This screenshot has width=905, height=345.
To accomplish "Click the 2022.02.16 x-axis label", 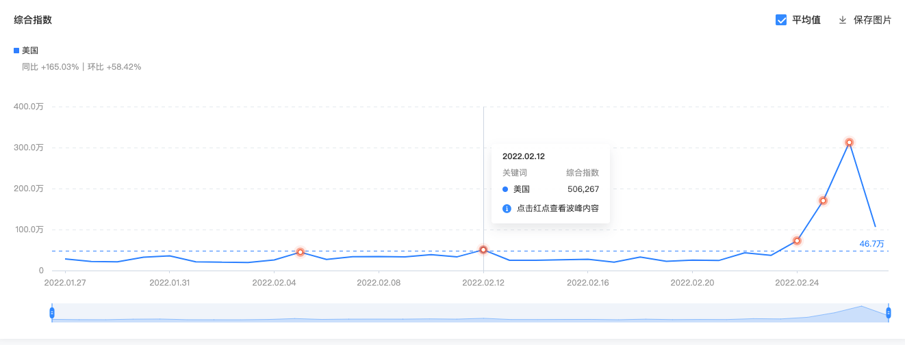I will click(x=587, y=281).
